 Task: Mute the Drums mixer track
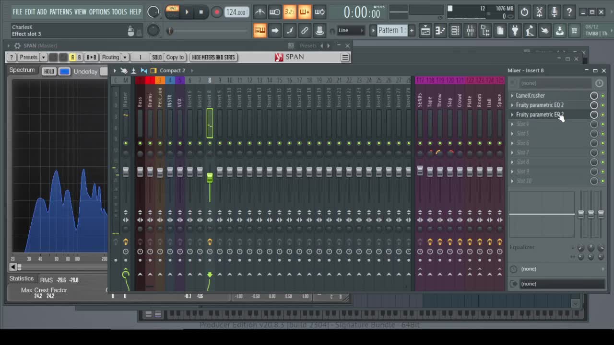(x=150, y=143)
